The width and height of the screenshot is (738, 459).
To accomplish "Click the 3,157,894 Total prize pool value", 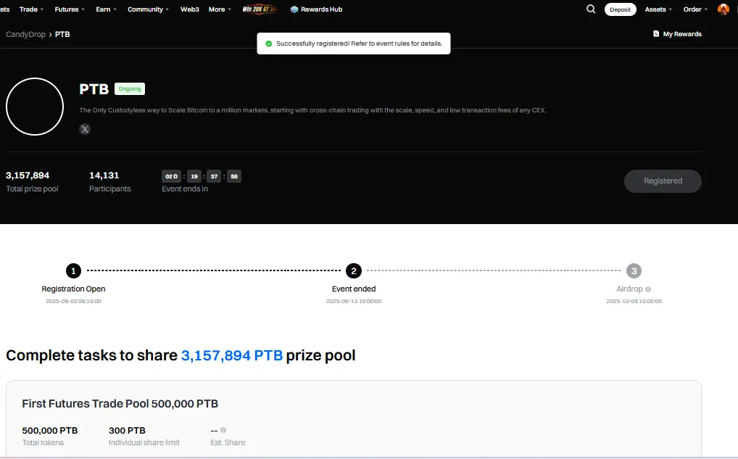I will 28,175.
